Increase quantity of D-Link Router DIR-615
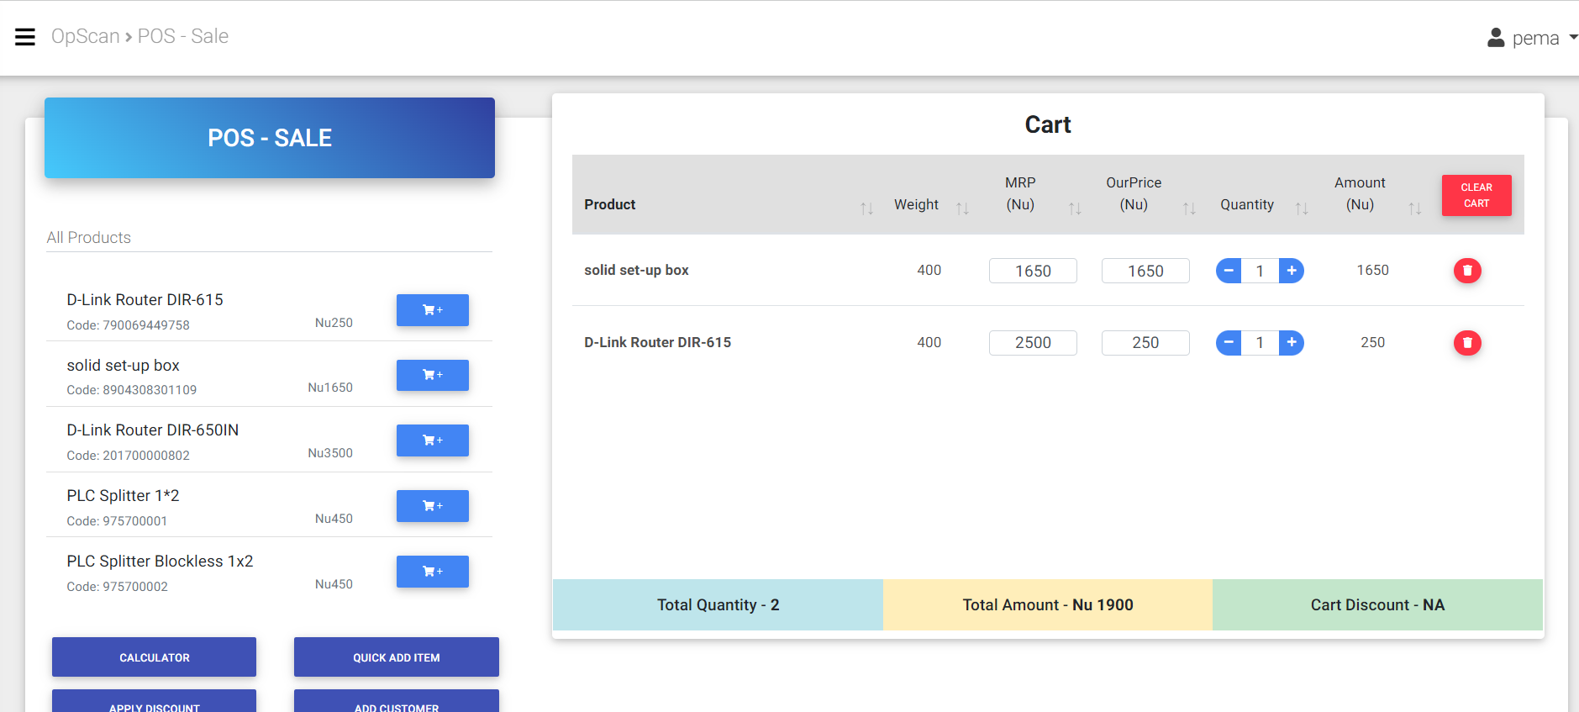 [x=1291, y=343]
